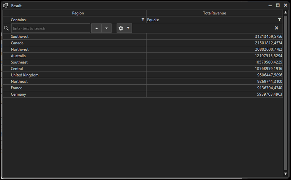Click the Region filter funnel icon
The height and width of the screenshot is (180, 291).
coord(143,20)
